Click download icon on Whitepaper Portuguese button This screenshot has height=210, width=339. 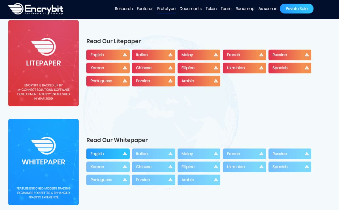pyautogui.click(x=125, y=179)
